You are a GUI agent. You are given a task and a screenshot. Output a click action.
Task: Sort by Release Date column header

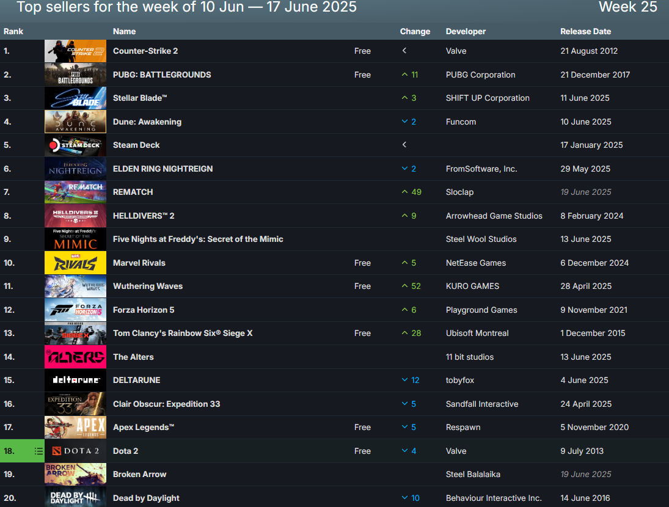[585, 31]
